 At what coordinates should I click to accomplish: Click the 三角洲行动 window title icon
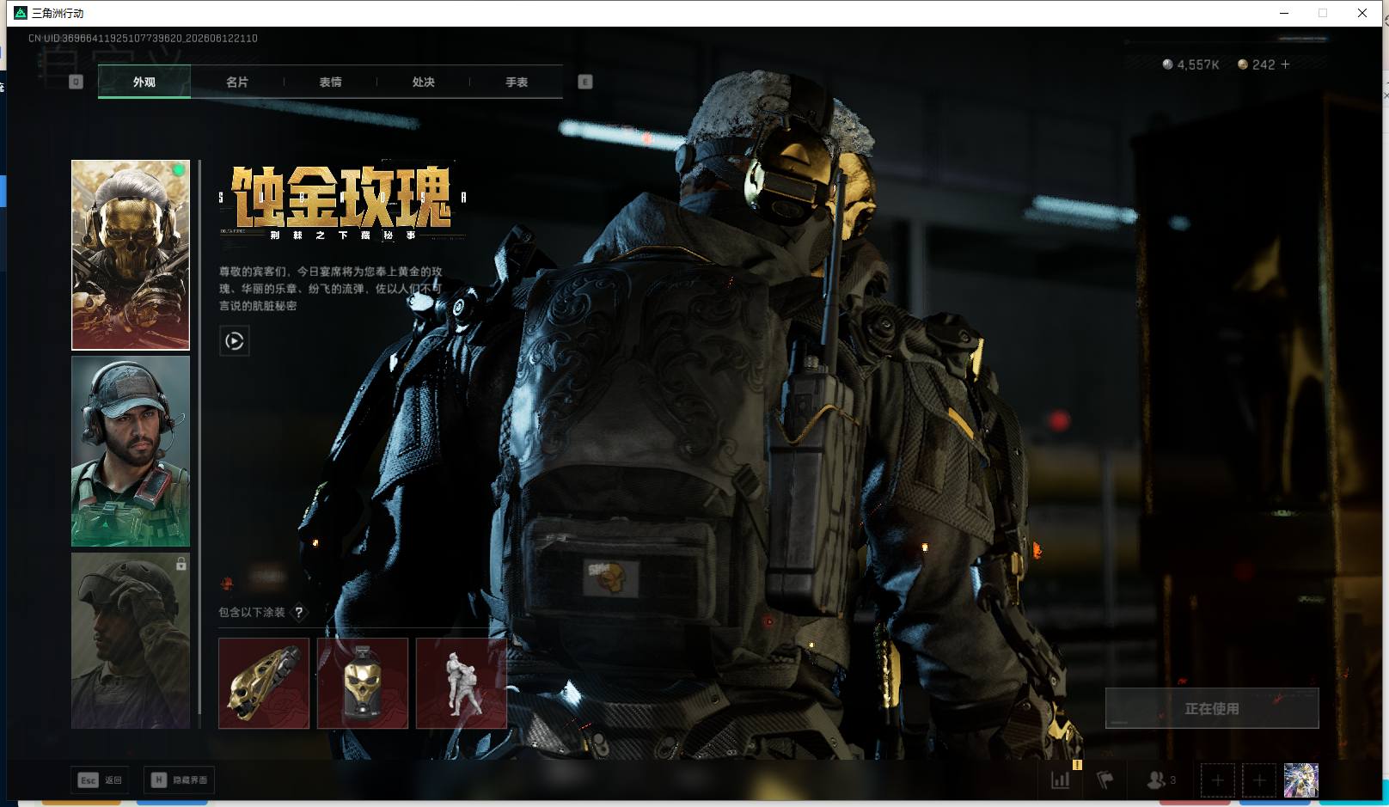pyautogui.click(x=21, y=13)
